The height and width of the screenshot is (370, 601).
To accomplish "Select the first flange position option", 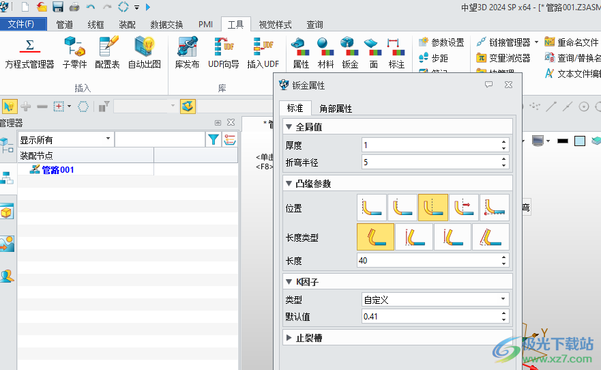I will (371, 208).
